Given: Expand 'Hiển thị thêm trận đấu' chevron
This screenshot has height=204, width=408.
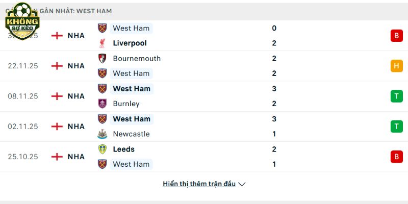Looking at the screenshot, I should click(242, 184).
